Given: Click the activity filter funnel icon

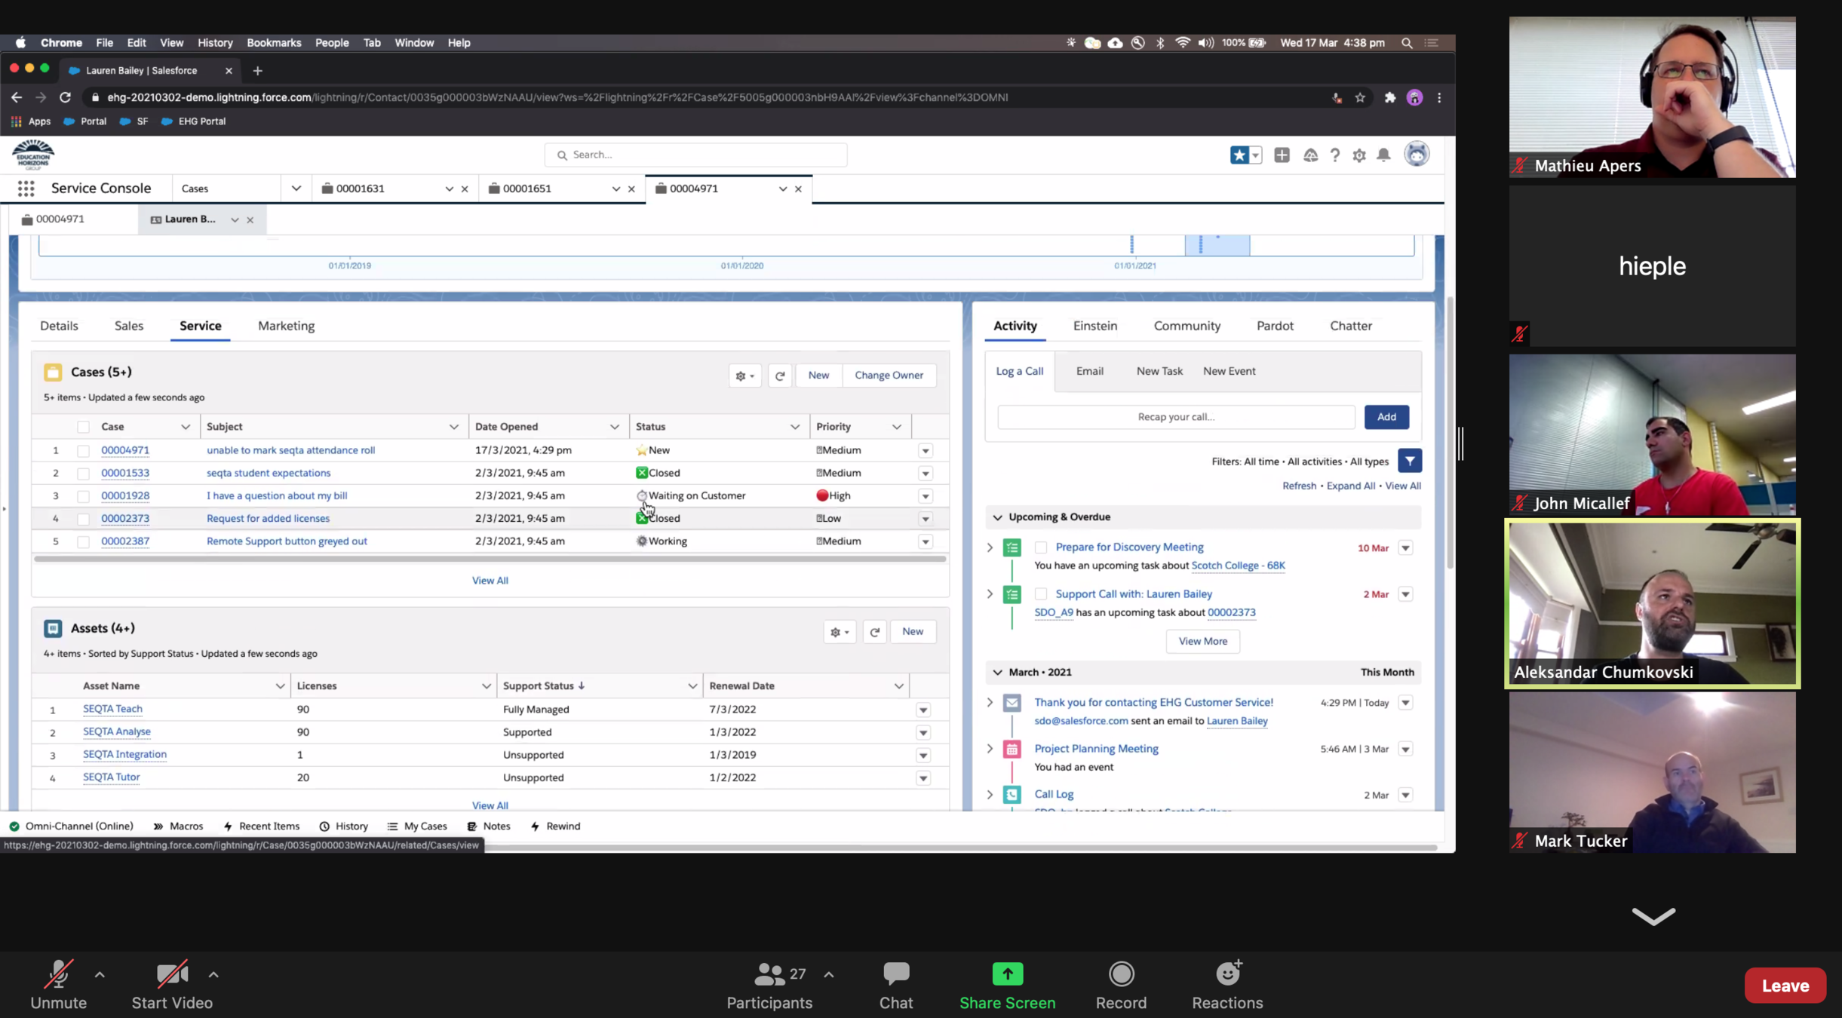Looking at the screenshot, I should pyautogui.click(x=1409, y=461).
